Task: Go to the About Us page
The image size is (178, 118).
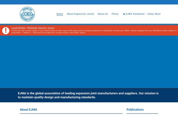Action: click(x=103, y=14)
